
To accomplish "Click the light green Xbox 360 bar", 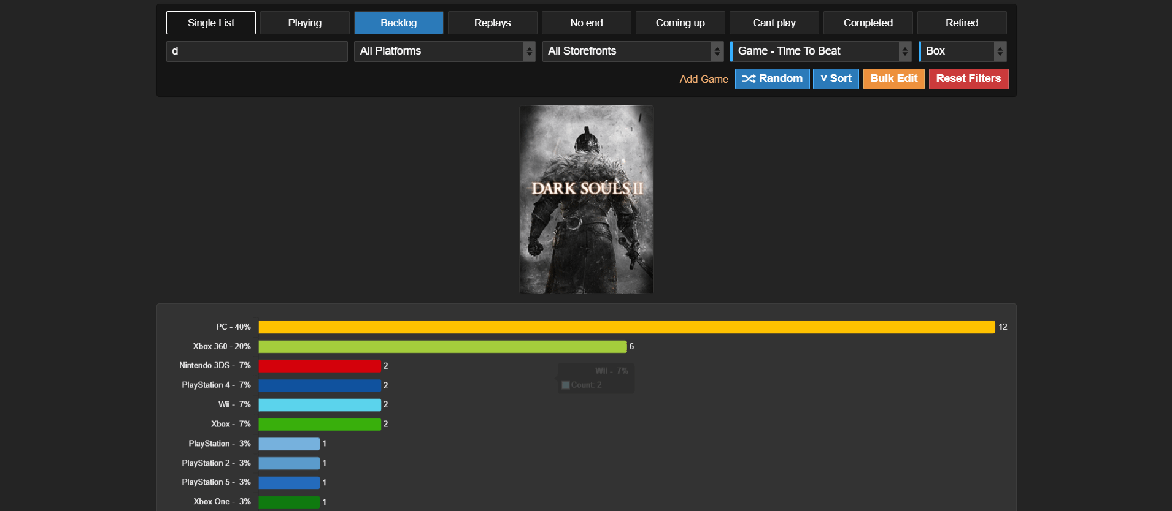I will click(x=442, y=347).
